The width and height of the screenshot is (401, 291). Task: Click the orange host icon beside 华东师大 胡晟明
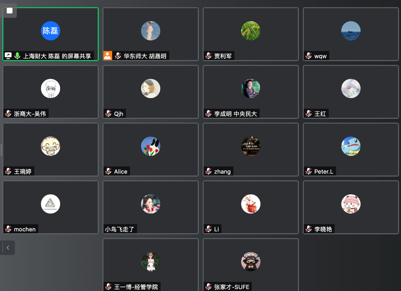(x=108, y=56)
